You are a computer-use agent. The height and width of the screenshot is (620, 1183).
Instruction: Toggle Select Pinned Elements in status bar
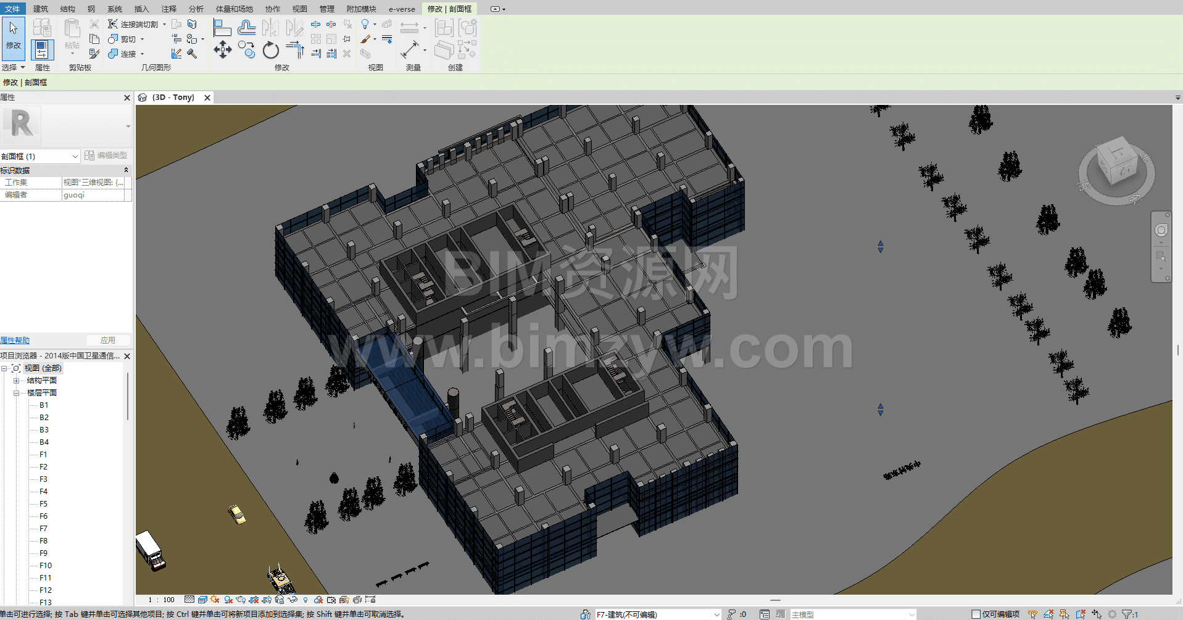pos(1065,614)
